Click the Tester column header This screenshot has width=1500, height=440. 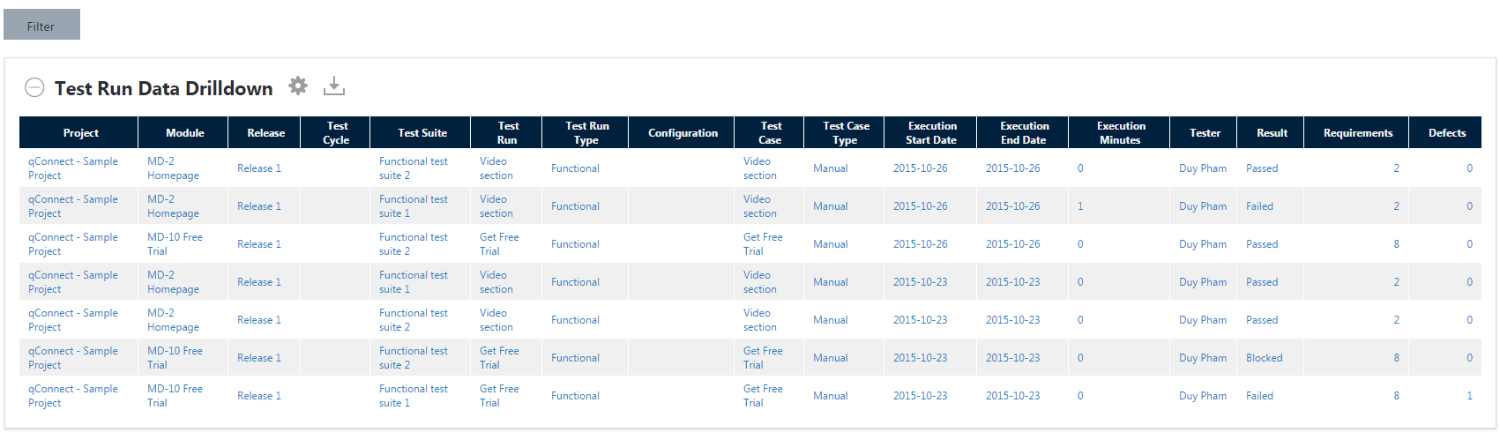(x=1205, y=133)
